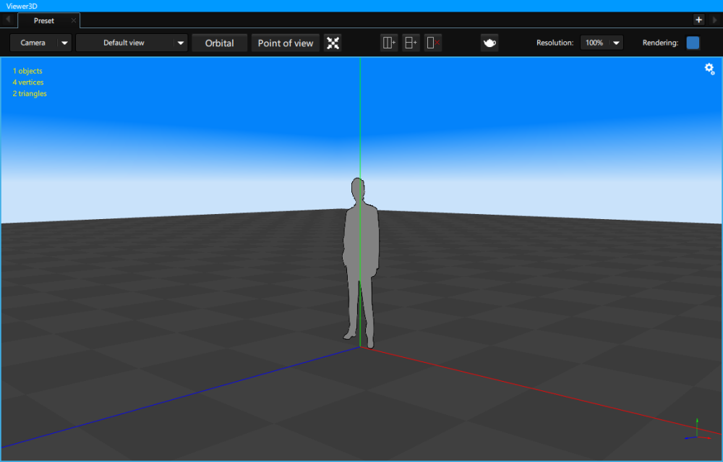Click the split viewport vertically icon

[x=389, y=43]
